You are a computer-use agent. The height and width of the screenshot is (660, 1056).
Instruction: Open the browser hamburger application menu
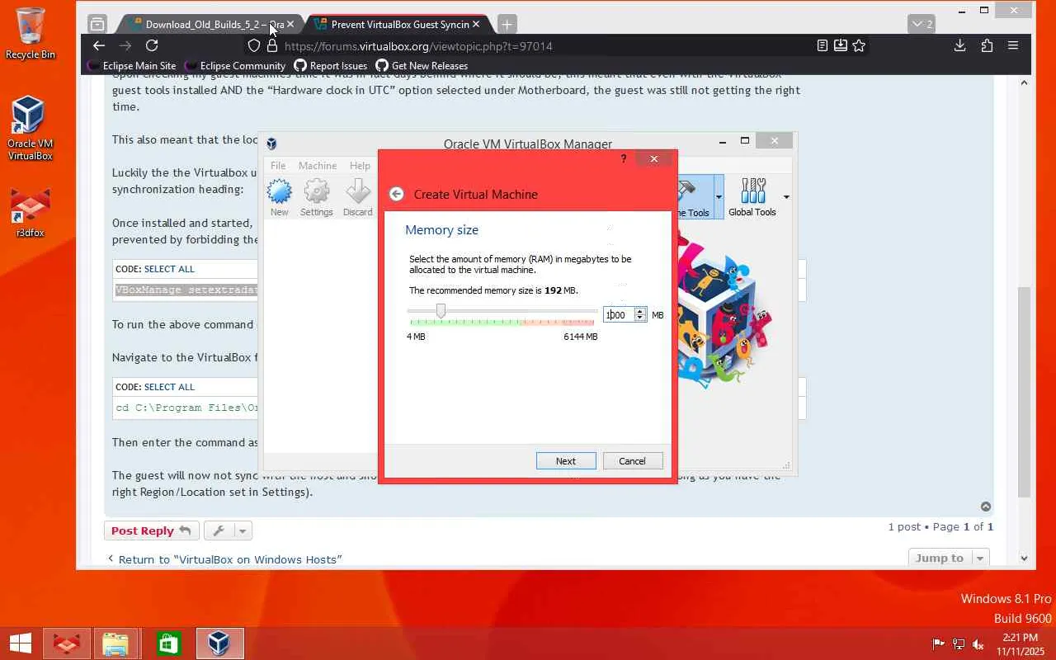coord(1013,46)
